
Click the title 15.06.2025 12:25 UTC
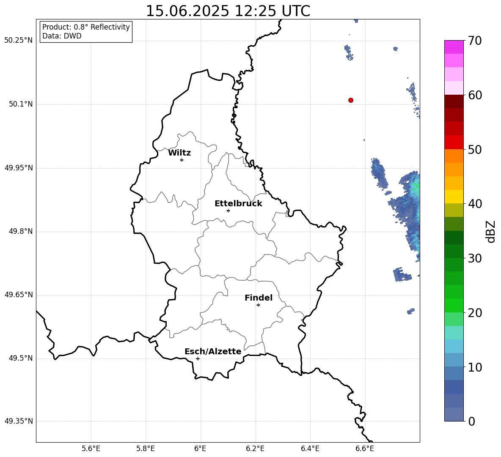point(228,11)
